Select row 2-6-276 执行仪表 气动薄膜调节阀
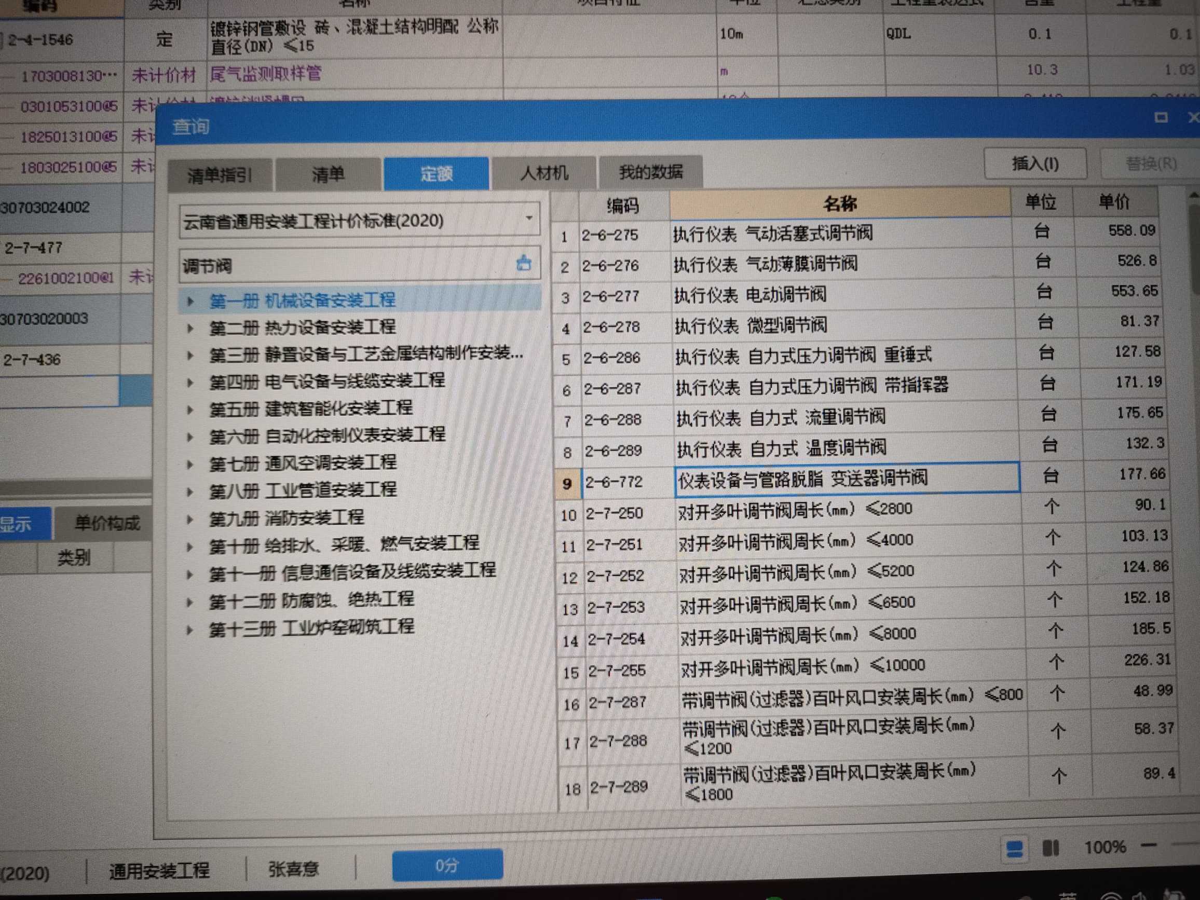The image size is (1200, 900). coord(857,264)
